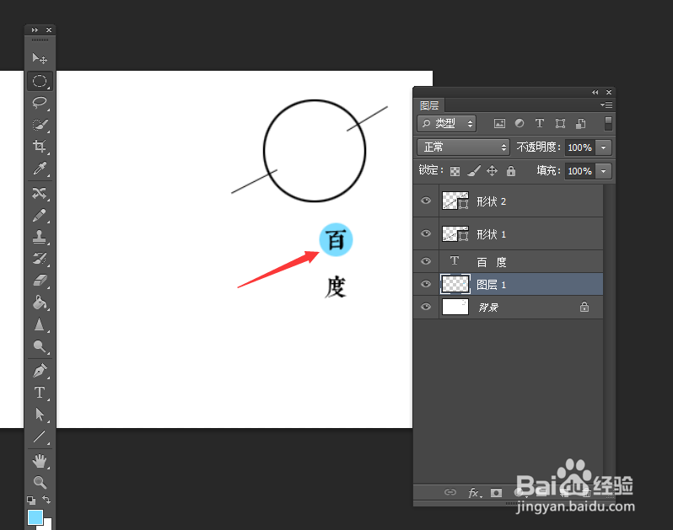Image resolution: width=673 pixels, height=530 pixels.
Task: Filter layers by type layers icon
Action: pos(540,124)
